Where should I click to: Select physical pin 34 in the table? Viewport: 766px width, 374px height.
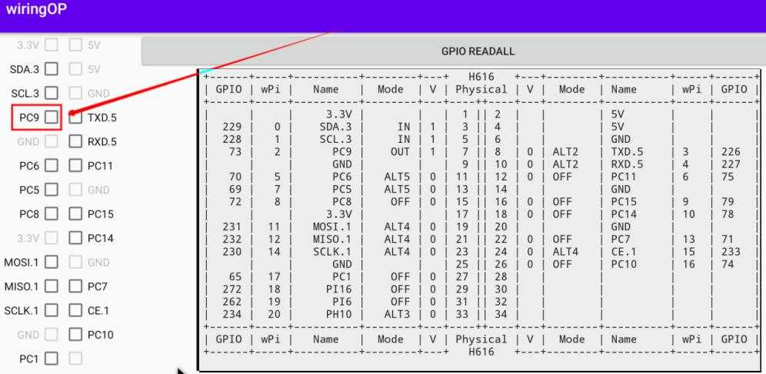(x=501, y=315)
